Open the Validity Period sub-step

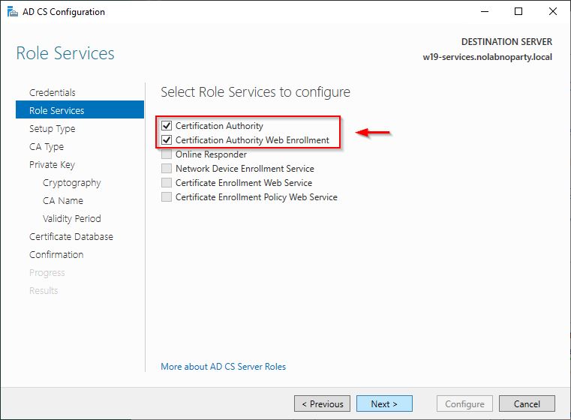tap(72, 219)
